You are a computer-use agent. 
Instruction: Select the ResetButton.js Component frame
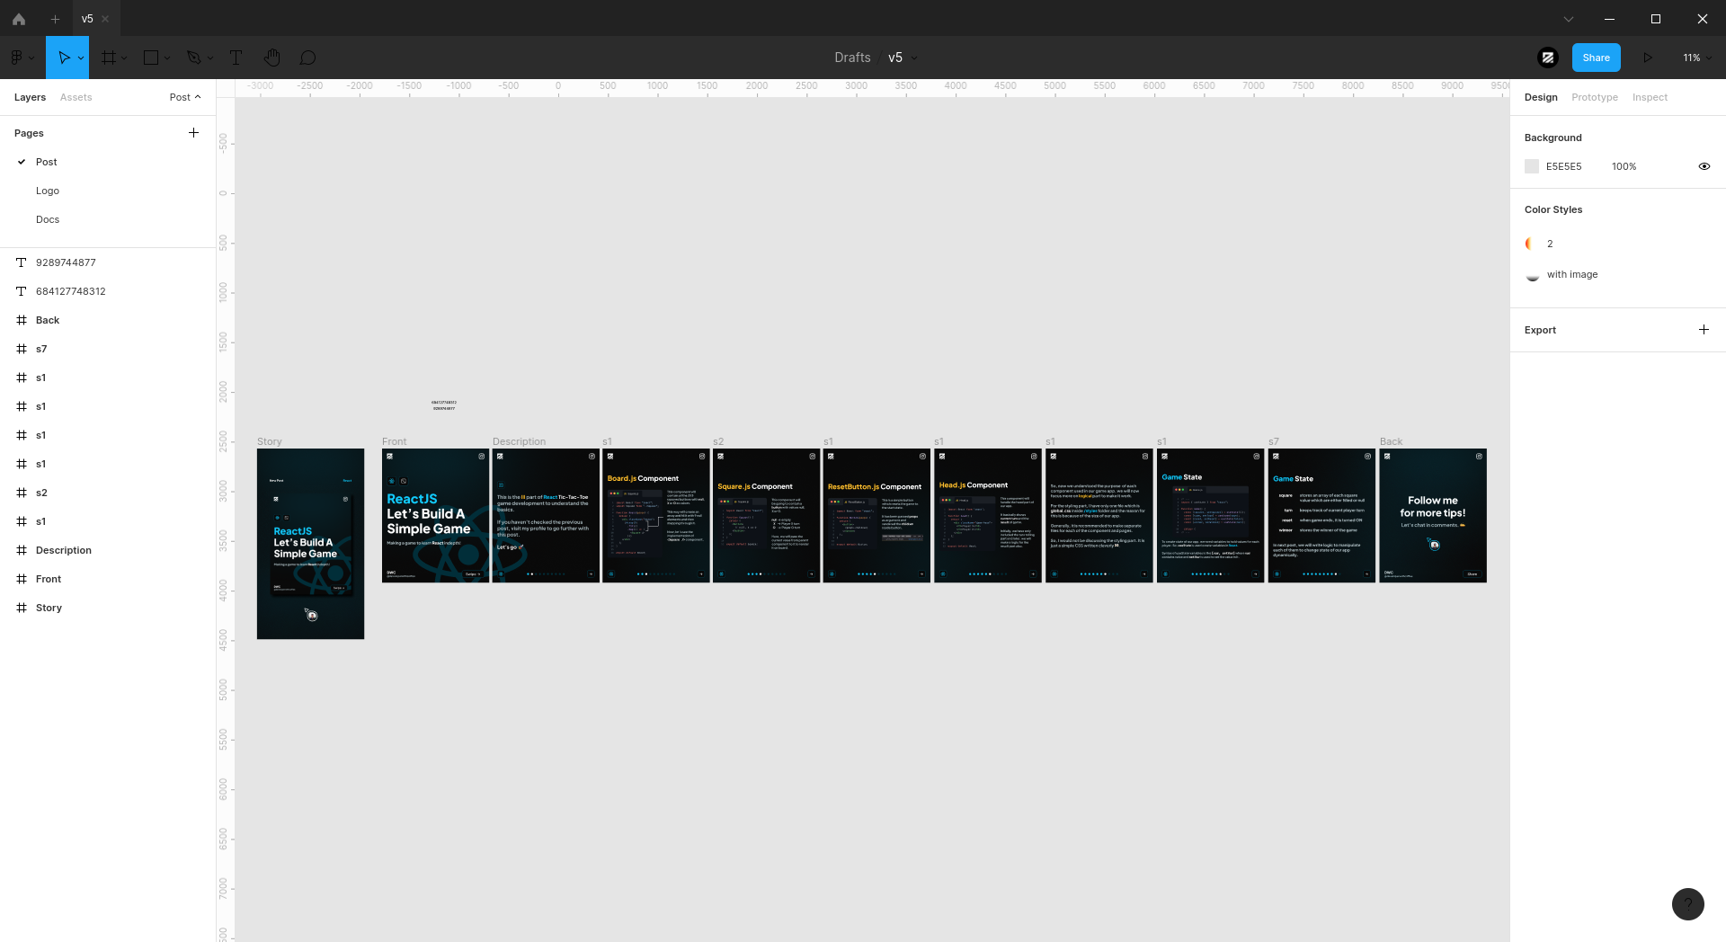[876, 515]
